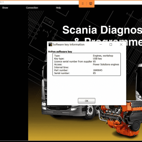Viewport: 142px width, 142px height.
Task: Click the 'Internal time:' label
Action: [x=61, y=67]
